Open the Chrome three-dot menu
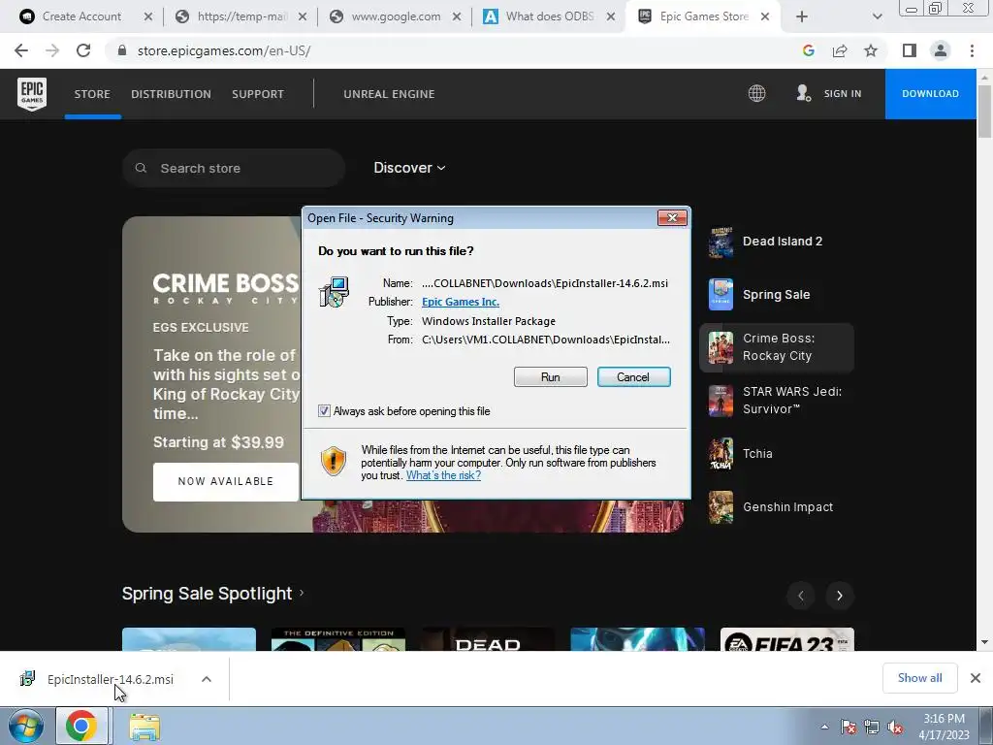The width and height of the screenshot is (993, 745). 972,50
